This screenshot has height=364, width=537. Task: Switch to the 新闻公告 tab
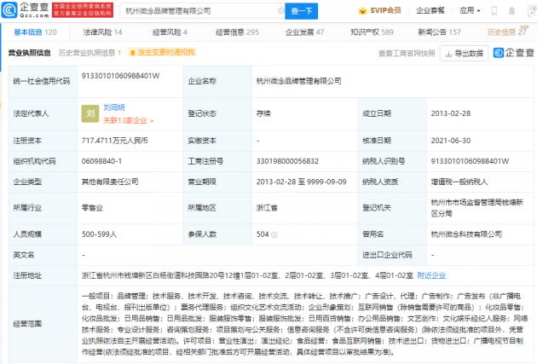(439, 32)
